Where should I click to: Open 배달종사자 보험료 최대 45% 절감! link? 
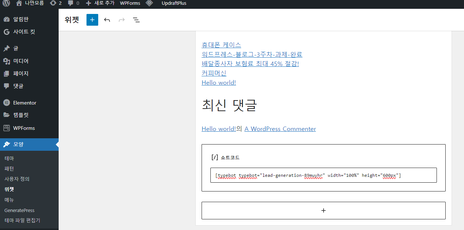(x=250, y=64)
